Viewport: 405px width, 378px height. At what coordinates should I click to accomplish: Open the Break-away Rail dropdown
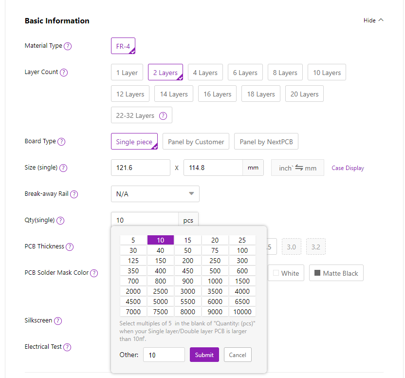pyautogui.click(x=155, y=194)
